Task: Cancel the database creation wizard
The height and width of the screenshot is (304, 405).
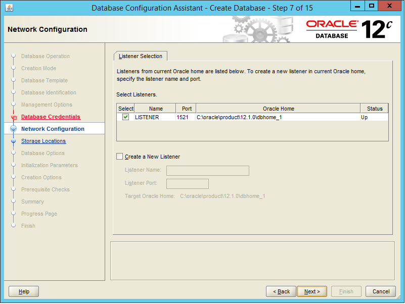Action: point(381,291)
